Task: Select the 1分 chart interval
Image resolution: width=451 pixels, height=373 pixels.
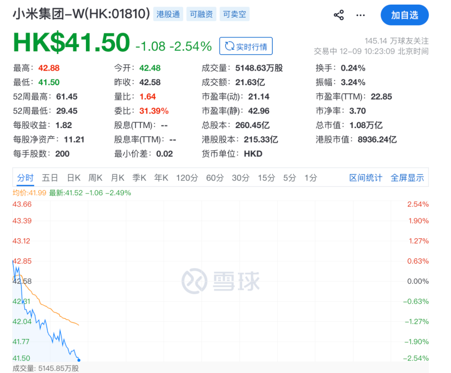Action: pos(310,178)
